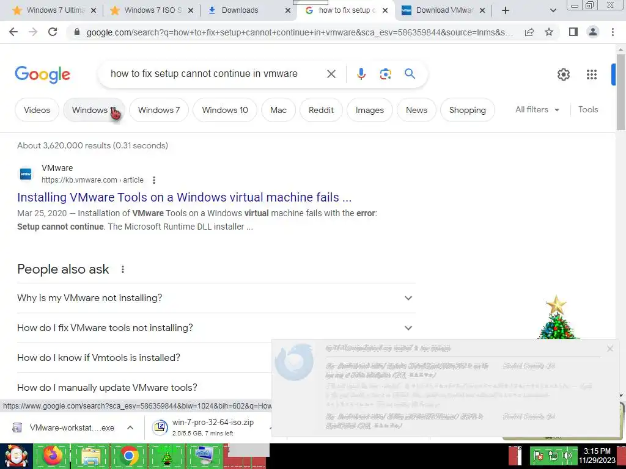Filter results by Windows 10
The height and width of the screenshot is (469, 626).
click(225, 110)
